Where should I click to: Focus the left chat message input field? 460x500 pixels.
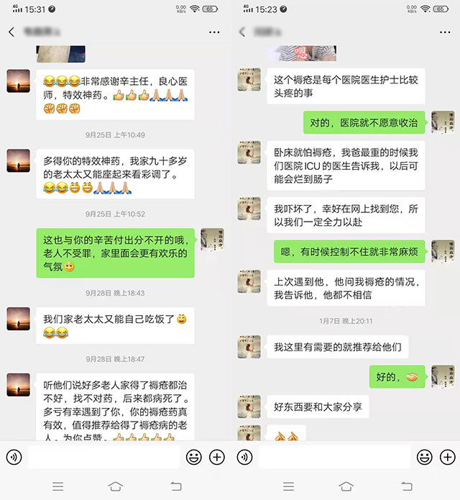tap(103, 457)
